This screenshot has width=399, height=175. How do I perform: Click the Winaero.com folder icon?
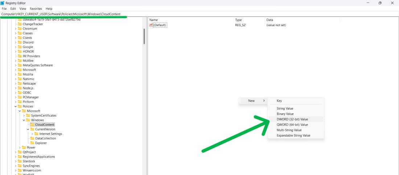20,171
